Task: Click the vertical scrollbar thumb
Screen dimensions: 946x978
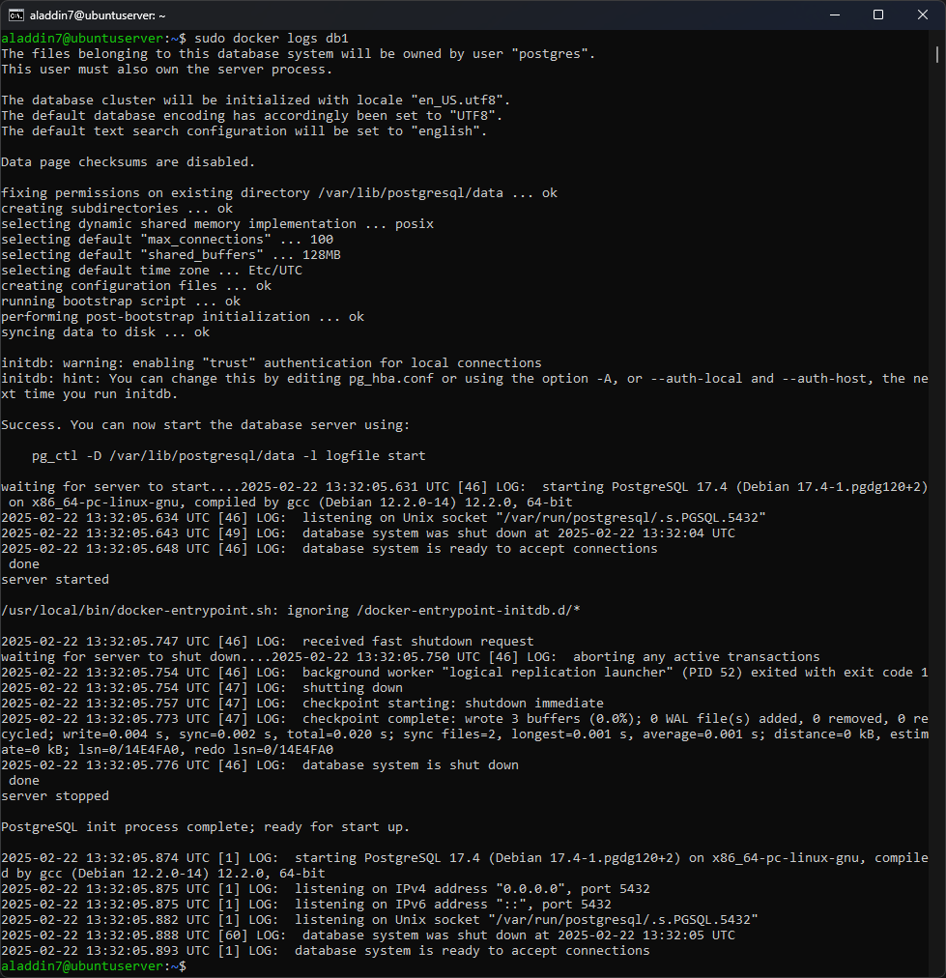Action: coord(936,54)
